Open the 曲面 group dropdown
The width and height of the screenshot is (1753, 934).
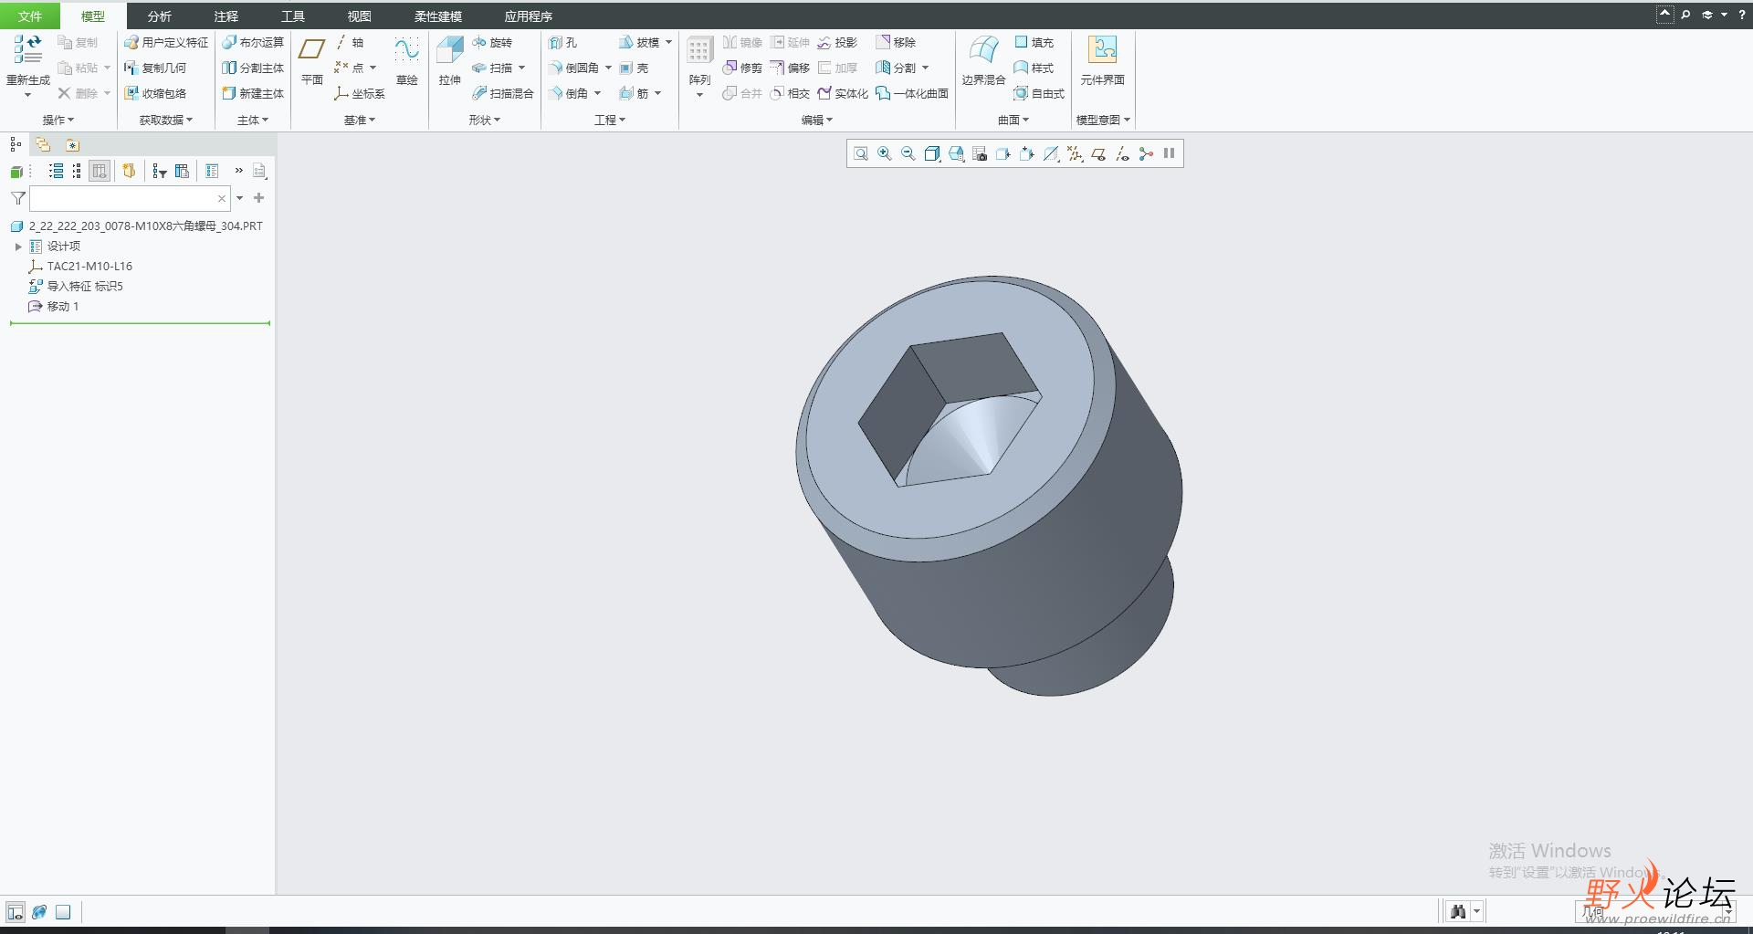(x=1013, y=120)
